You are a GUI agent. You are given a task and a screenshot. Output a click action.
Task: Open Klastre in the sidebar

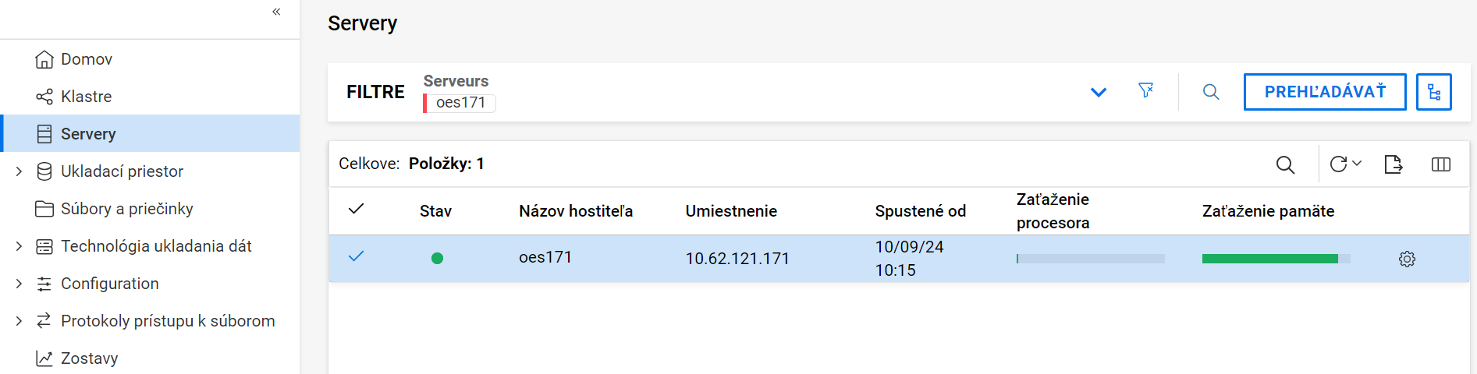tap(86, 97)
